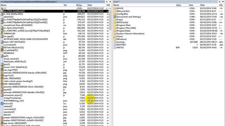Select the xtcore-13LP-3b0a914c[1] file
This screenshot has width=225, height=126.
pos(54,67)
